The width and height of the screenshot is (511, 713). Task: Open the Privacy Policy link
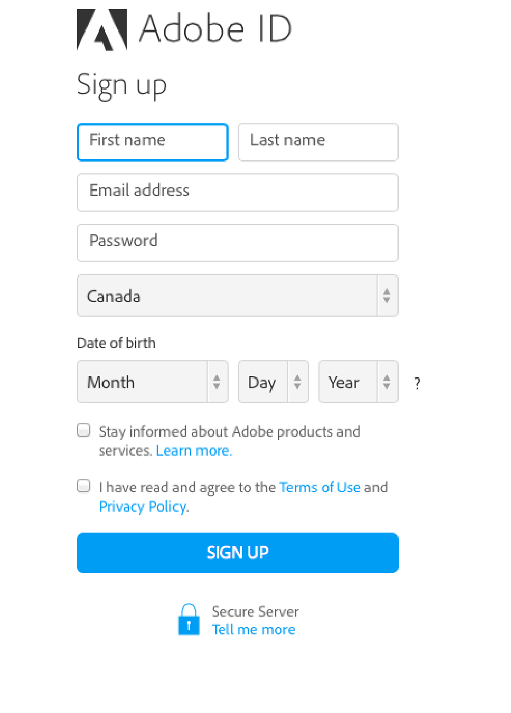pos(143,507)
